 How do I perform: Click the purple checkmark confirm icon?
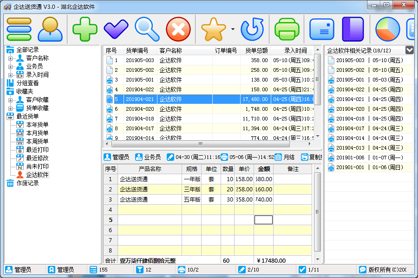click(116, 29)
